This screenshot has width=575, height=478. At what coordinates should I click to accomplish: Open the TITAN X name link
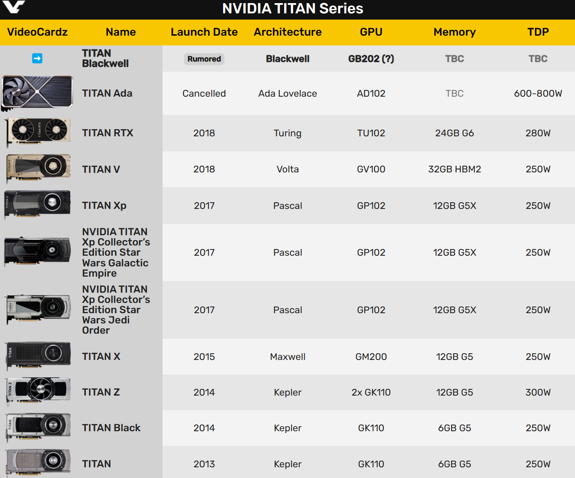[101, 356]
